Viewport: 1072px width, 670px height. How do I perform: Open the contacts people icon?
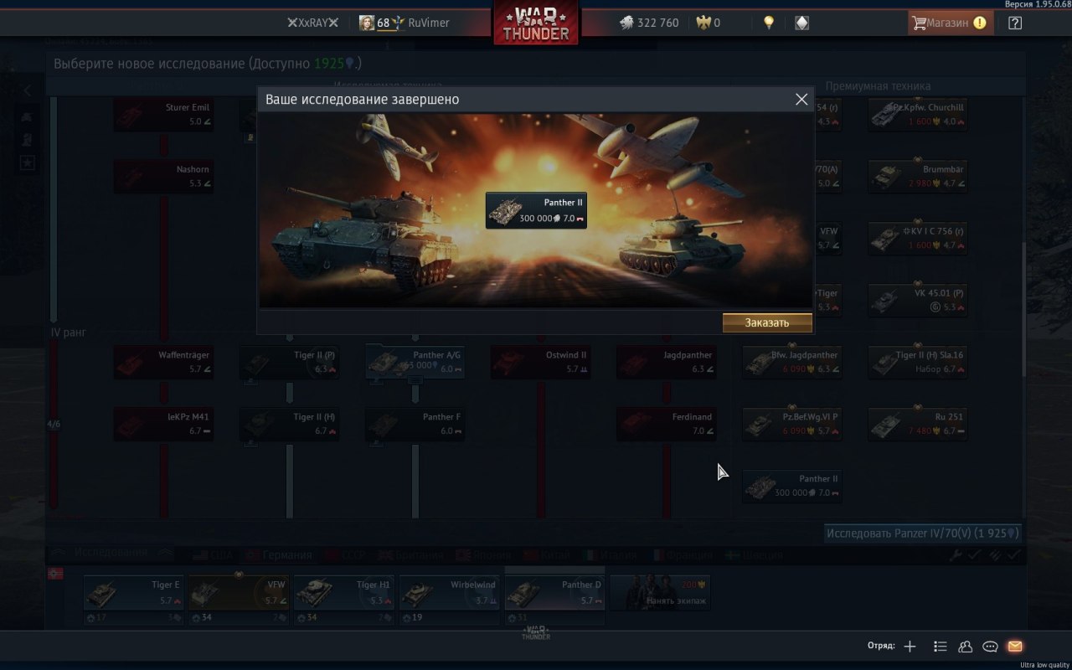pos(966,647)
